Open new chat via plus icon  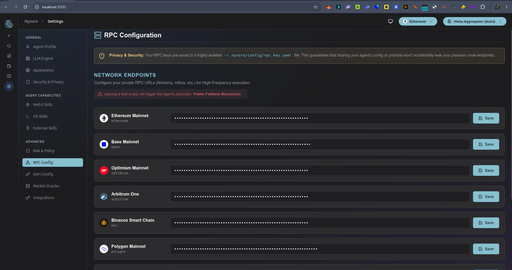9,35
